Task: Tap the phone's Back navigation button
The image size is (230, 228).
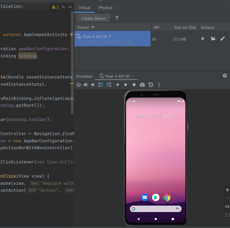Action: click(138, 219)
